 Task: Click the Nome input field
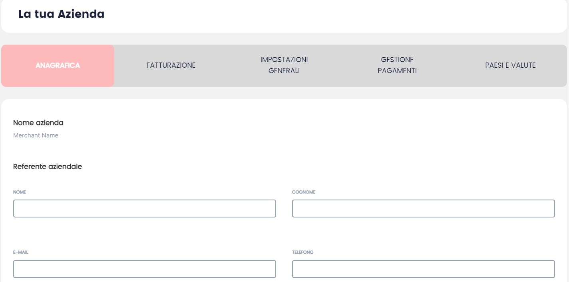coord(144,209)
